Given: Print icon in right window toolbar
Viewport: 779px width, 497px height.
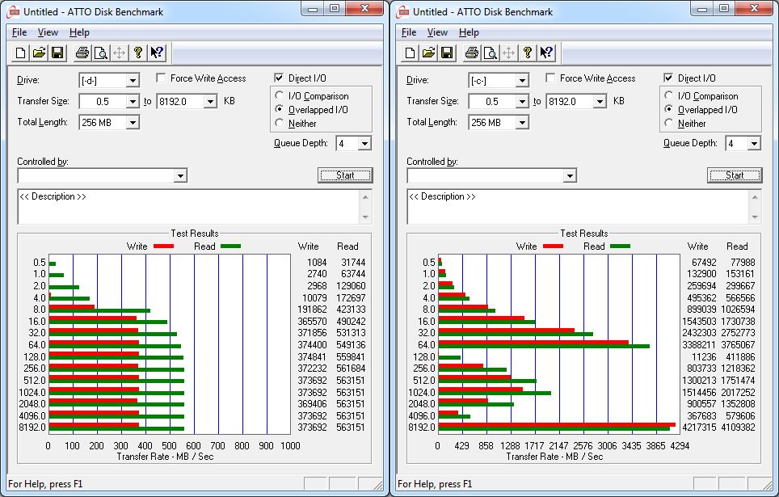Looking at the screenshot, I should [472, 53].
